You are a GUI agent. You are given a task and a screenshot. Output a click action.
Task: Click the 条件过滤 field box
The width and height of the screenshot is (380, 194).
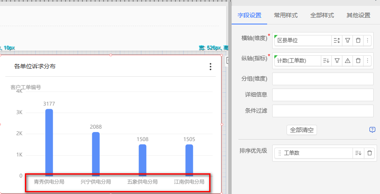[x=323, y=111]
